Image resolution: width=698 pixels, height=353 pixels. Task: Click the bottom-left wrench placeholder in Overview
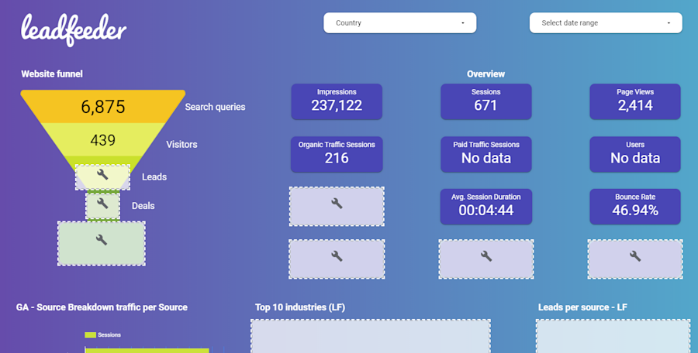(x=337, y=259)
